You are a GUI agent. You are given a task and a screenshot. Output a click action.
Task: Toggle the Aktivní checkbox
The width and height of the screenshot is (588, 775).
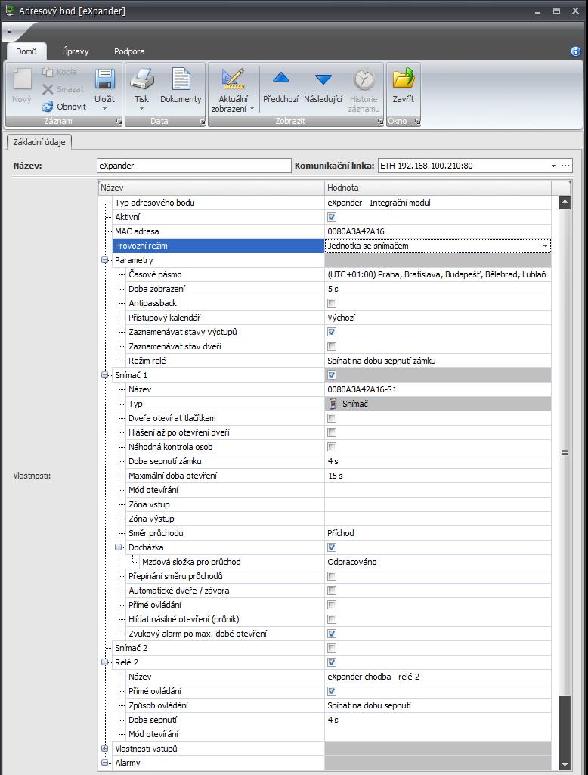point(332,217)
